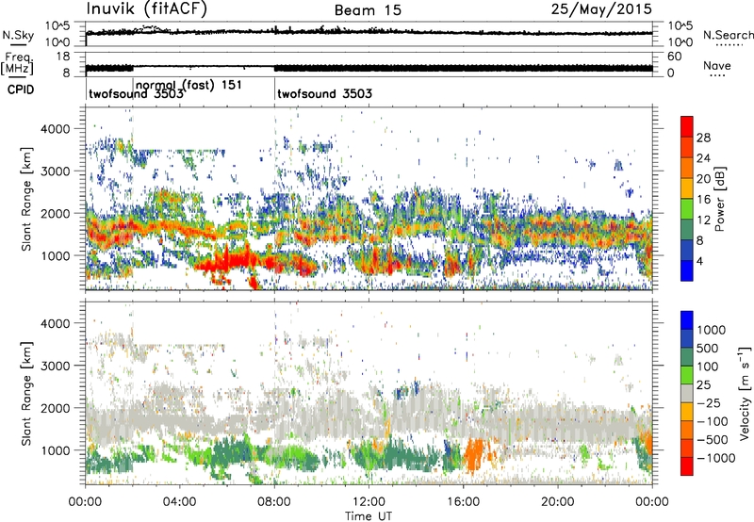Click the velocity panel 'Slant Range [km]' label
The width and height of the screenshot is (754, 522).
click(26, 394)
